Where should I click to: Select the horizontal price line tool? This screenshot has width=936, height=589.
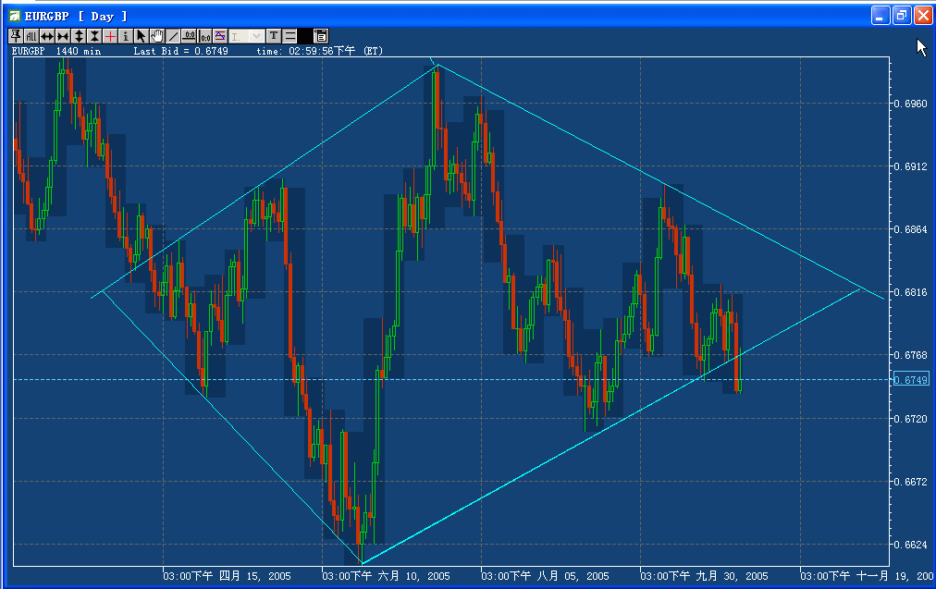coord(190,36)
